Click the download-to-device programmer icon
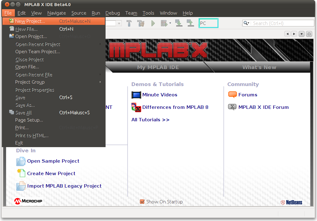 (x=179, y=23)
